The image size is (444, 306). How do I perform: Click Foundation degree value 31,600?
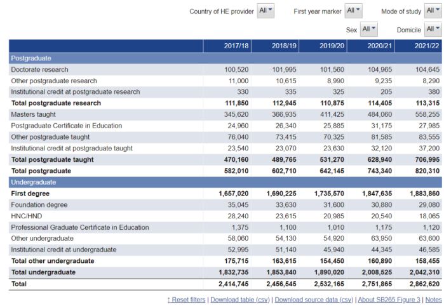tap(334, 204)
